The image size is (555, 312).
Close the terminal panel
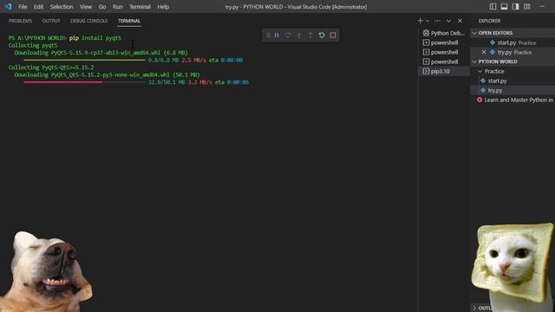[460, 21]
